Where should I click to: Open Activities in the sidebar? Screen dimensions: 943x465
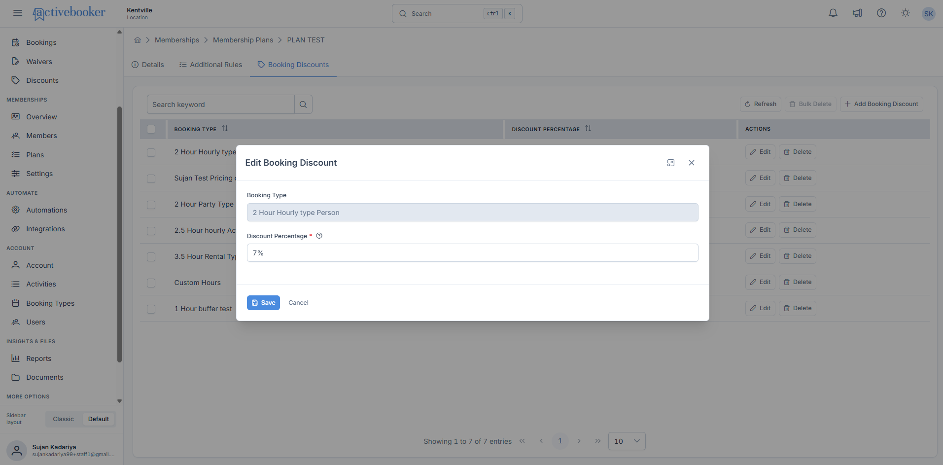click(41, 284)
